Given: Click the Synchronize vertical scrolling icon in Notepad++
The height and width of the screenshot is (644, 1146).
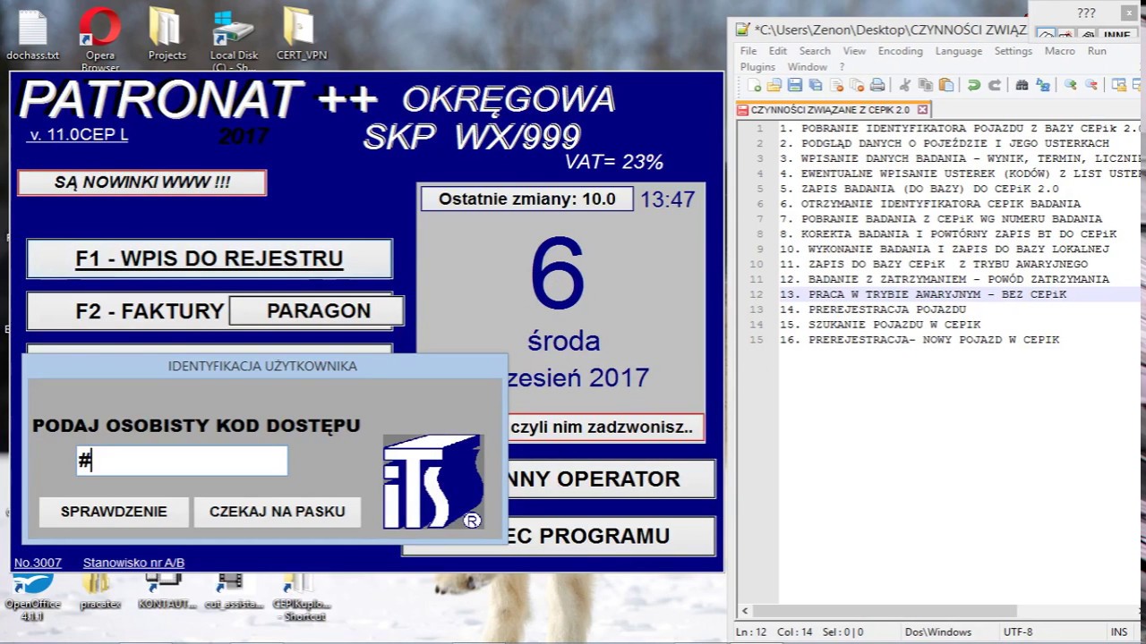Looking at the screenshot, I should click(x=1118, y=85).
